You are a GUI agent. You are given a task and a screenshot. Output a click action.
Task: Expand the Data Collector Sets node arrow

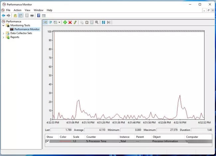tap(3, 33)
